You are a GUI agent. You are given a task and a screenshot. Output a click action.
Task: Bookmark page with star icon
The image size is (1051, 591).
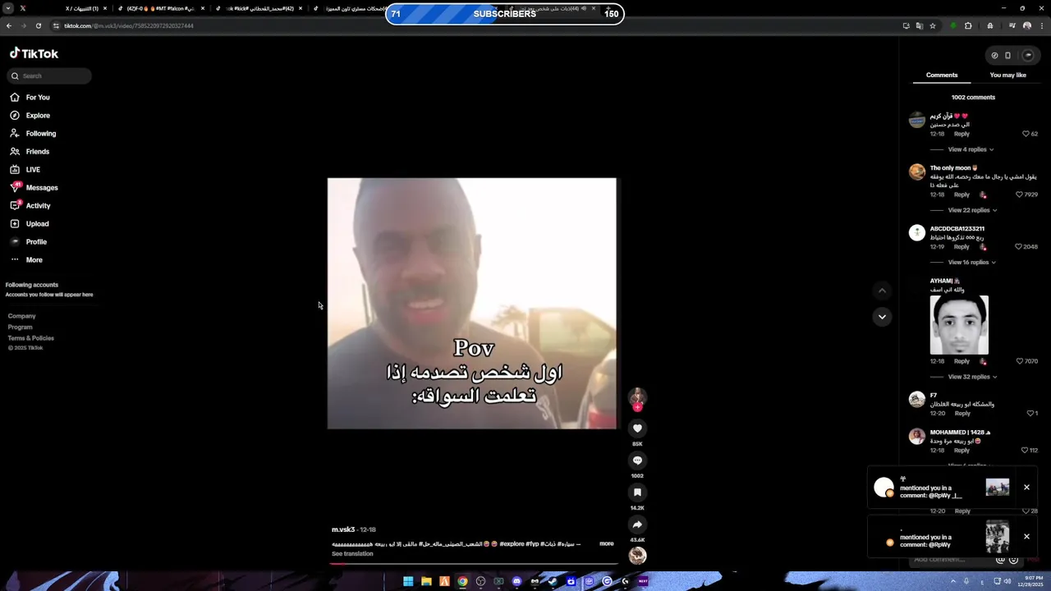pyautogui.click(x=933, y=26)
